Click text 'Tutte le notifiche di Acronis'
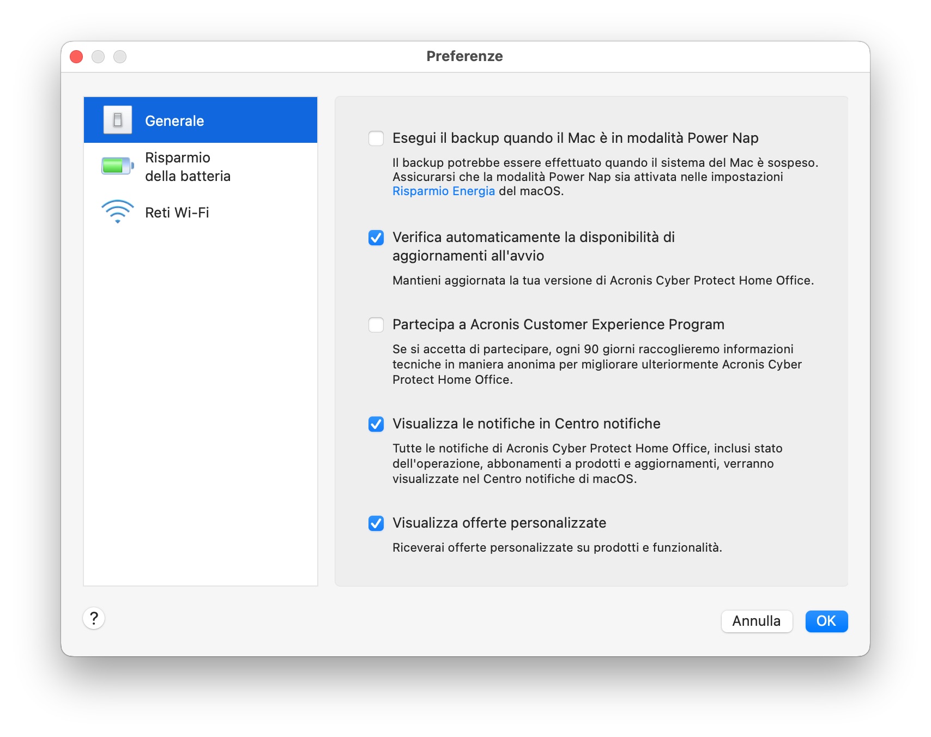Viewport: 931px width, 737px height. coord(471,448)
